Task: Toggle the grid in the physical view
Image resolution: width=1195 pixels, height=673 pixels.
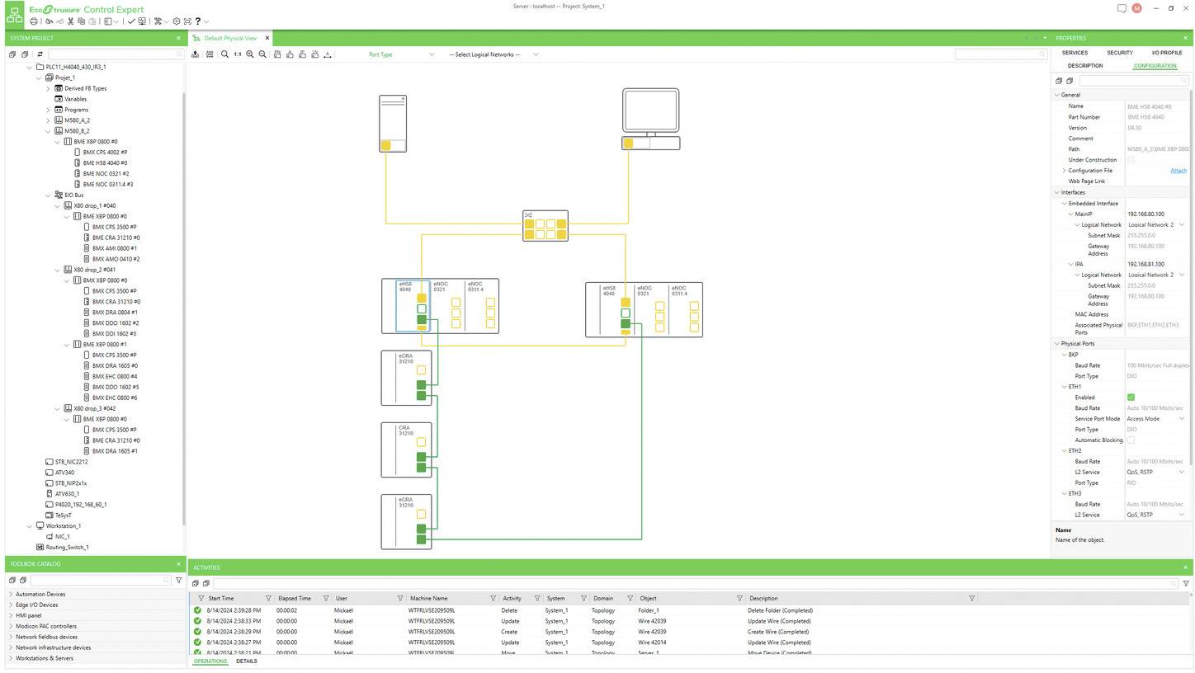Action: [x=210, y=54]
